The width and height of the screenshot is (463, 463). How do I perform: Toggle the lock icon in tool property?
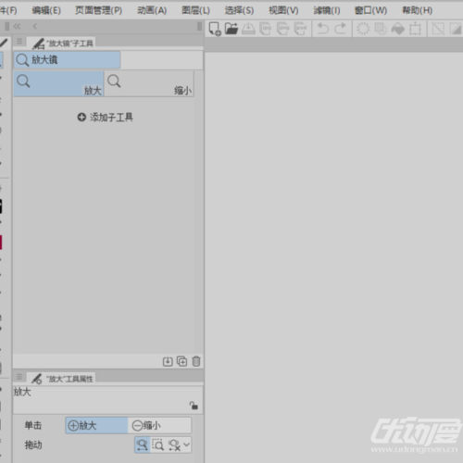point(194,406)
